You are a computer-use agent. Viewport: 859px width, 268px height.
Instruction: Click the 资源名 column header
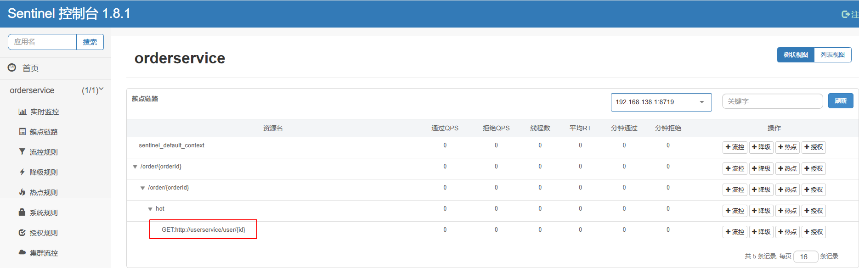click(x=273, y=128)
